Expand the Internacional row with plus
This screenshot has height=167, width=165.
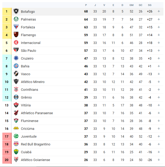pyautogui.click(x=159, y=43)
